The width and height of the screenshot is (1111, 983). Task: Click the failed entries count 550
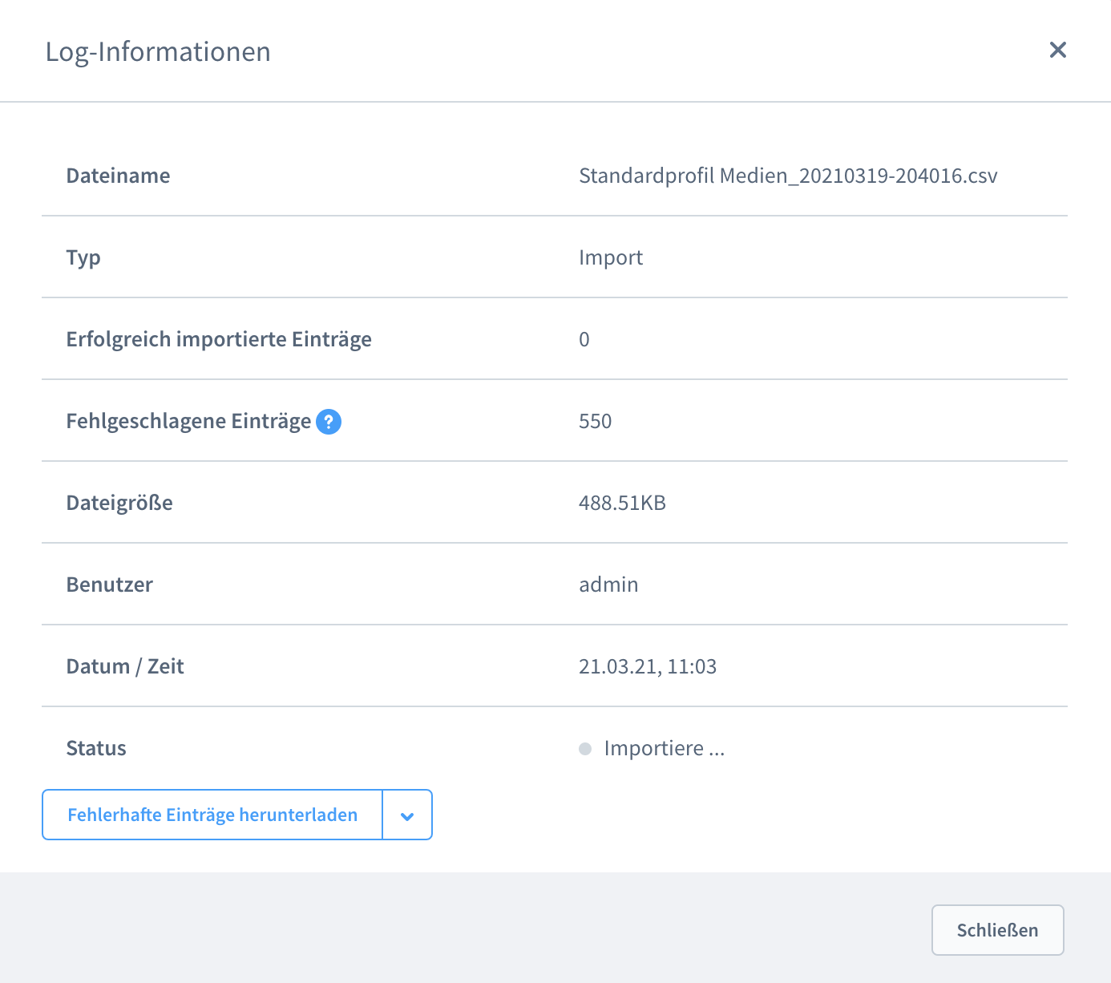(596, 421)
